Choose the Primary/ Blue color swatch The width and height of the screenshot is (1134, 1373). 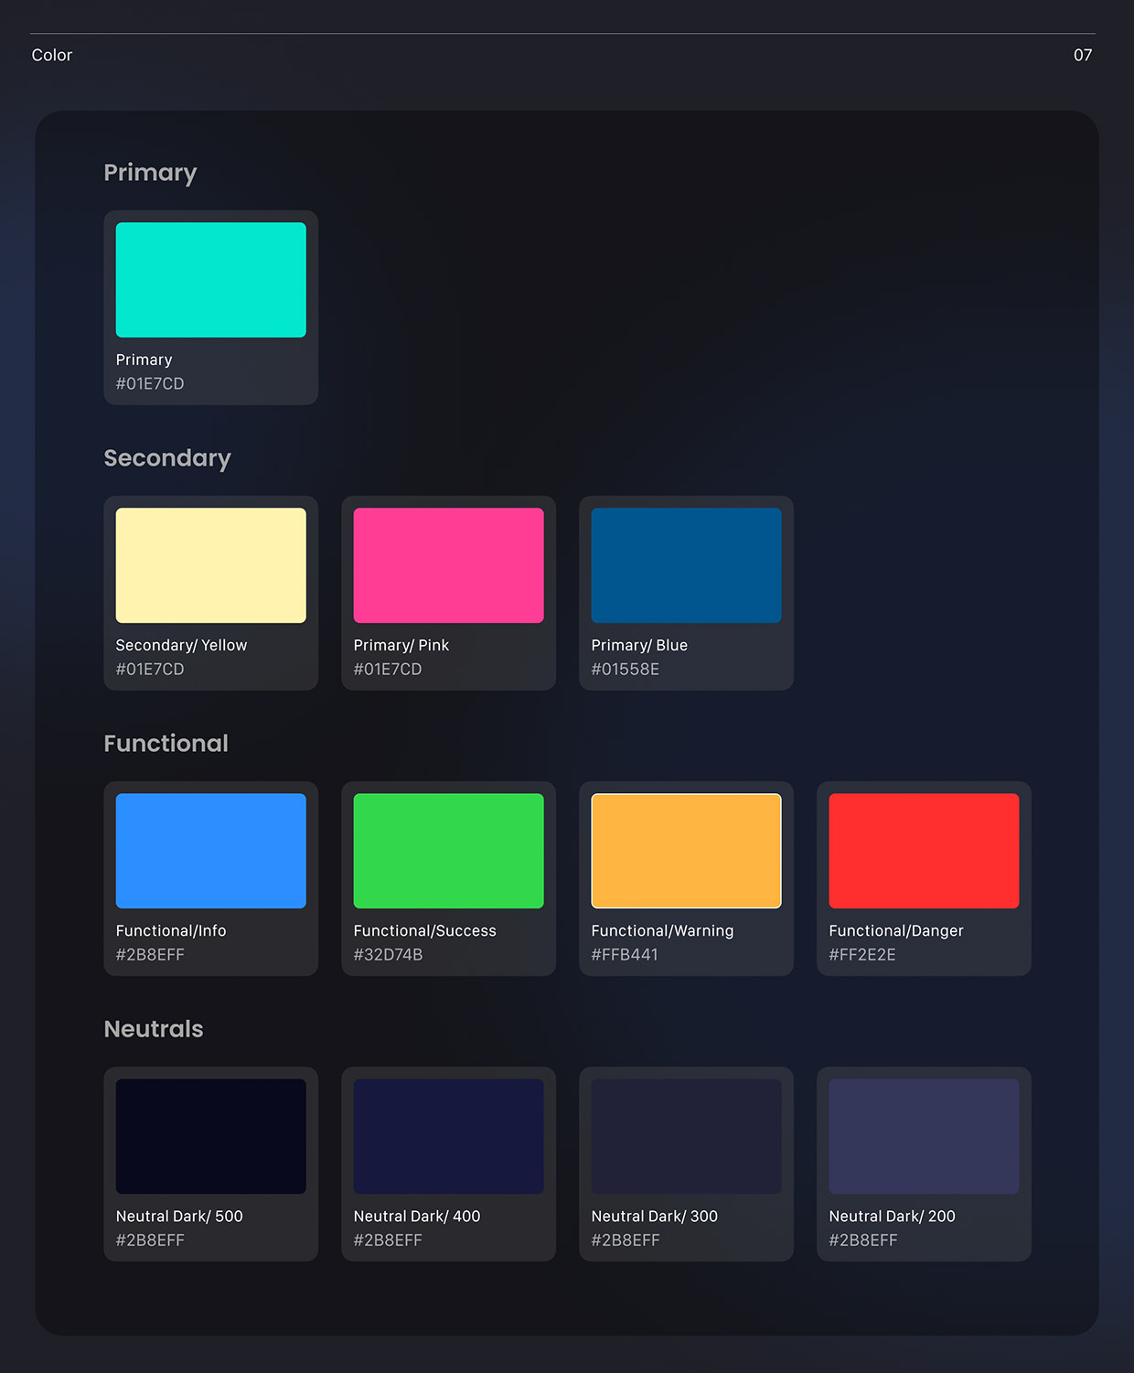point(687,565)
